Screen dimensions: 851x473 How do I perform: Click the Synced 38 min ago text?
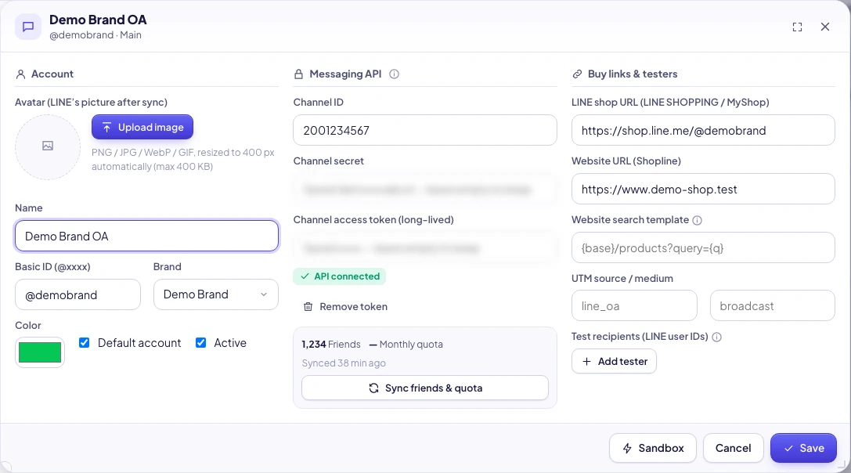tap(344, 363)
